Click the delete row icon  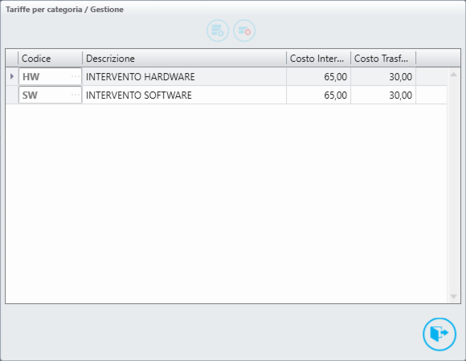coord(244,30)
